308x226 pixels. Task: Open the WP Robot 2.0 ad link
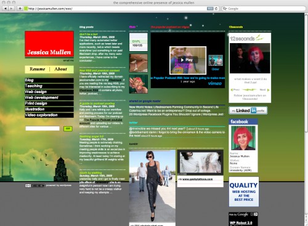coord(241,223)
